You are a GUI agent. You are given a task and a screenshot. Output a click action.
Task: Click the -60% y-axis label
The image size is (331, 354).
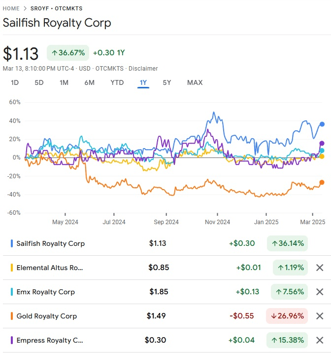(x=14, y=213)
